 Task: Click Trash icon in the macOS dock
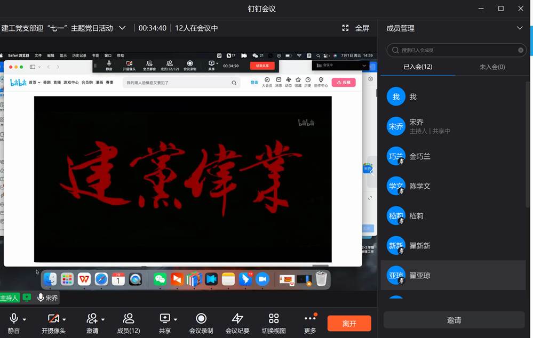coord(321,279)
